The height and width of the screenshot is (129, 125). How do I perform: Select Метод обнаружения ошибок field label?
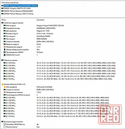[17, 50]
